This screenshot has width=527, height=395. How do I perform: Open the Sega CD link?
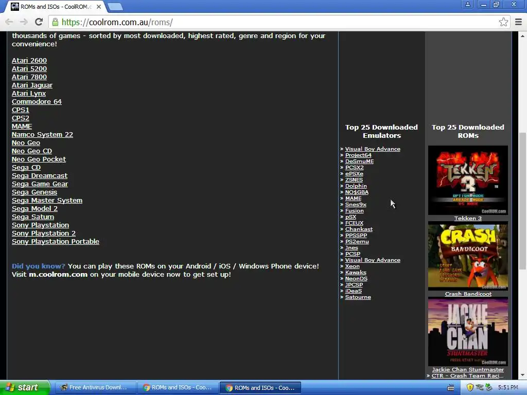coord(26,167)
